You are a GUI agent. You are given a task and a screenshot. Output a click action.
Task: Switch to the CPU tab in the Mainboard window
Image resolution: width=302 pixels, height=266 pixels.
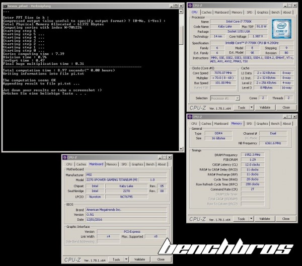point(69,164)
